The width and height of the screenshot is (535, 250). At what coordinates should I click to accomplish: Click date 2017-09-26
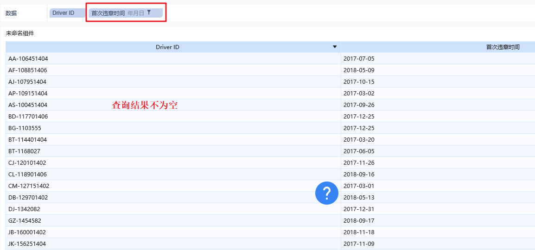point(359,105)
